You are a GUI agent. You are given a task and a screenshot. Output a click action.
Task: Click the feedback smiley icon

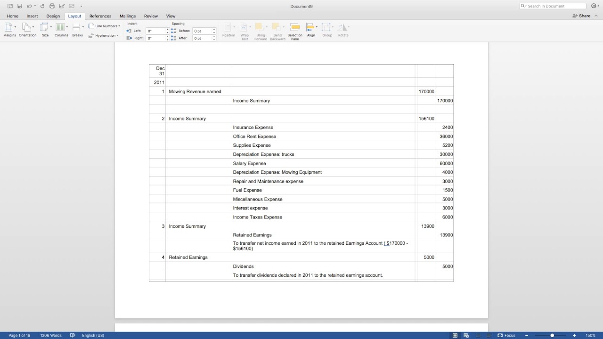pyautogui.click(x=593, y=6)
